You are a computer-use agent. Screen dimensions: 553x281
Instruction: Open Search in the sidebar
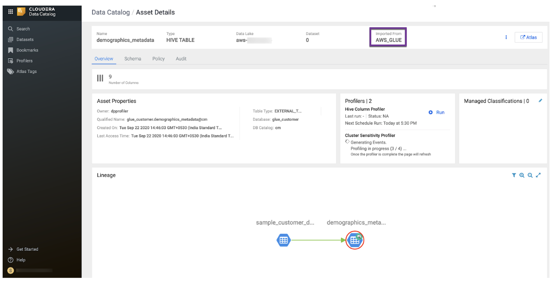tap(23, 29)
